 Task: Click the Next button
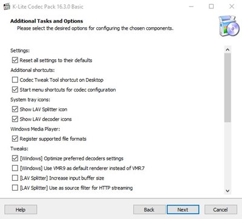(x=183, y=209)
